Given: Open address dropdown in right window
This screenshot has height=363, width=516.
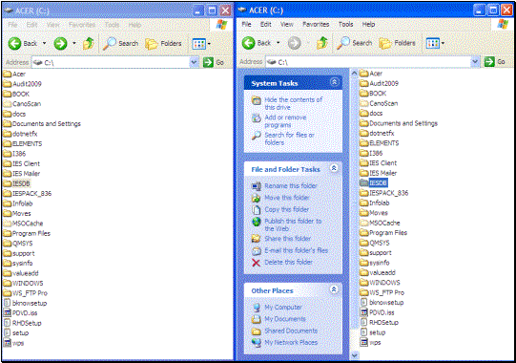Looking at the screenshot, I should (x=475, y=61).
